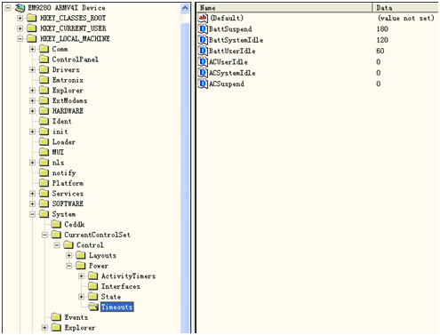Click the (Default) string value icon

203,18
